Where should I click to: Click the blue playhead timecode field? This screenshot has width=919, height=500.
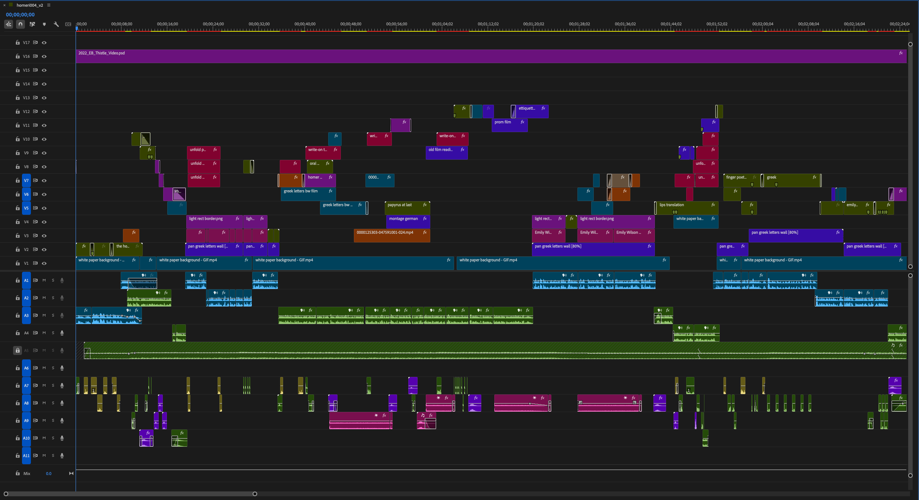tap(20, 15)
